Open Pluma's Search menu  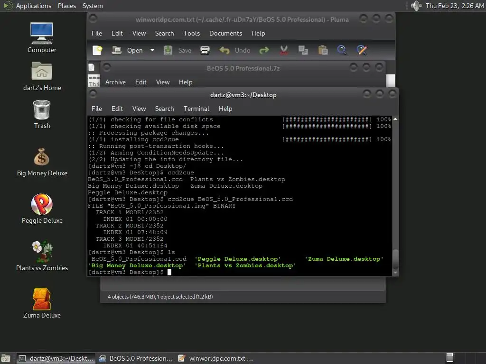(x=164, y=33)
